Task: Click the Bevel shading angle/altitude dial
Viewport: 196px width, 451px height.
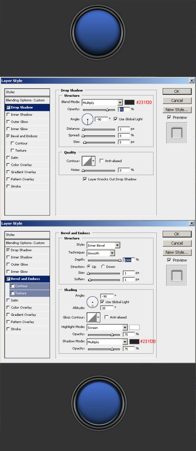Action: point(93,302)
